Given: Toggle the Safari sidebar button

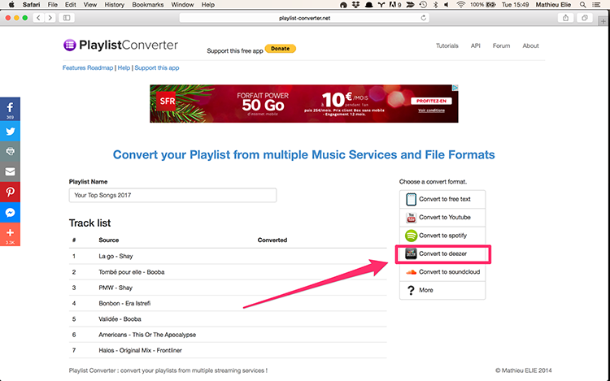Looking at the screenshot, I should click(67, 18).
